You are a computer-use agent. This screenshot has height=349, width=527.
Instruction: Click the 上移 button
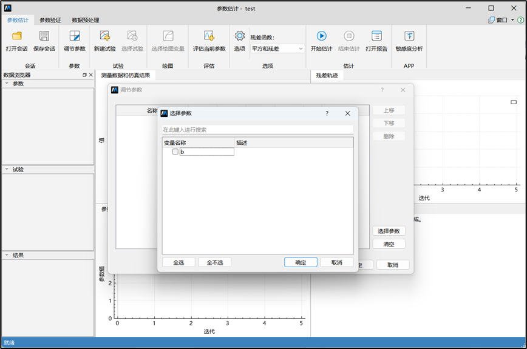coord(389,110)
